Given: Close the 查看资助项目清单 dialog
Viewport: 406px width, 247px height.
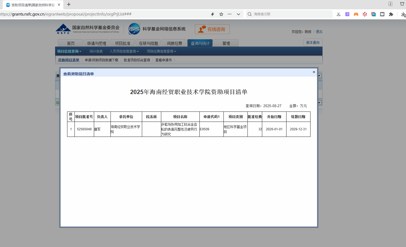Looking at the screenshot, I should [314, 72].
